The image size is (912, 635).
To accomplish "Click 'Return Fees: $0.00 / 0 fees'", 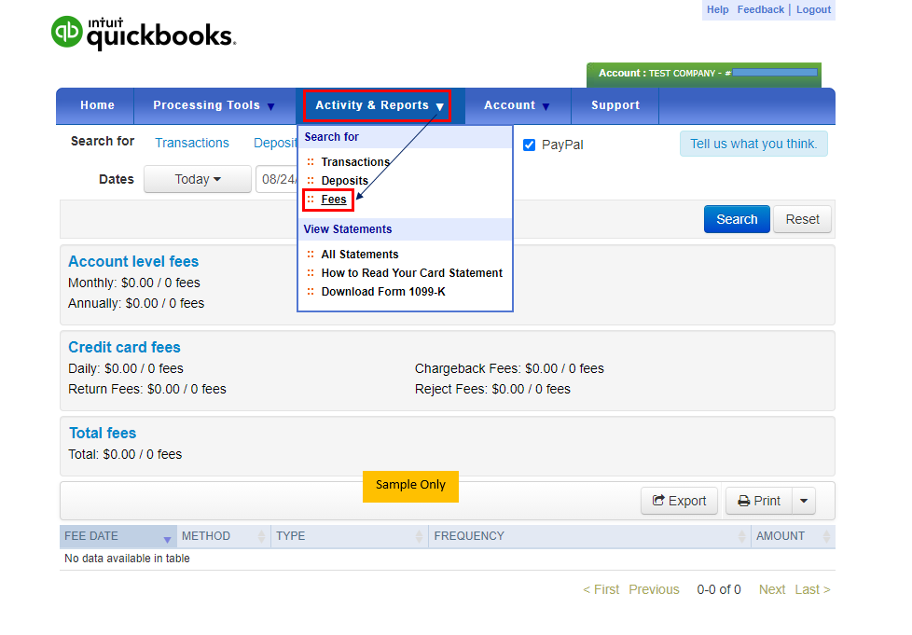I will (147, 389).
